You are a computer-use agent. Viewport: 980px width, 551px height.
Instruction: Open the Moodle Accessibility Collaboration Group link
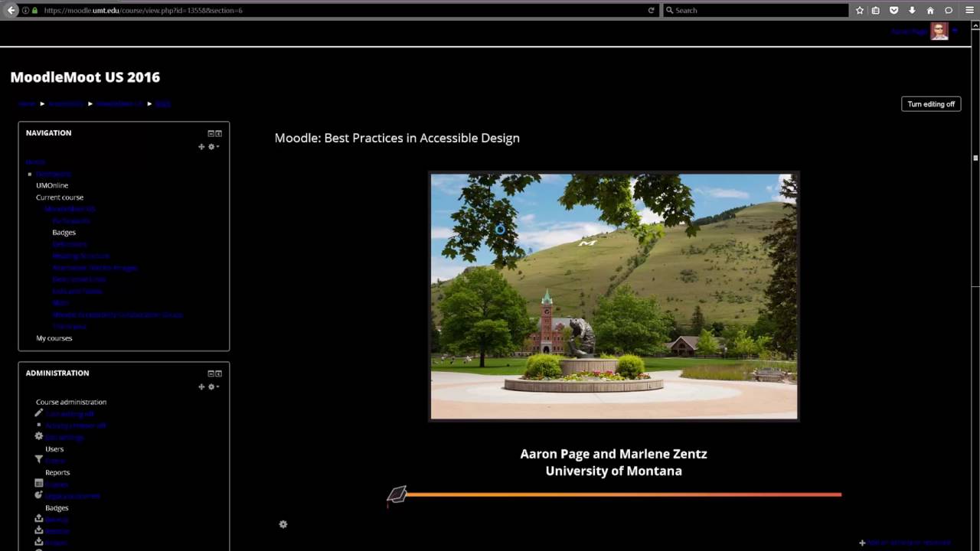pos(118,315)
